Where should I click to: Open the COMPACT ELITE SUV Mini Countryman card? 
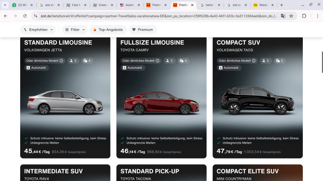pos(258,173)
